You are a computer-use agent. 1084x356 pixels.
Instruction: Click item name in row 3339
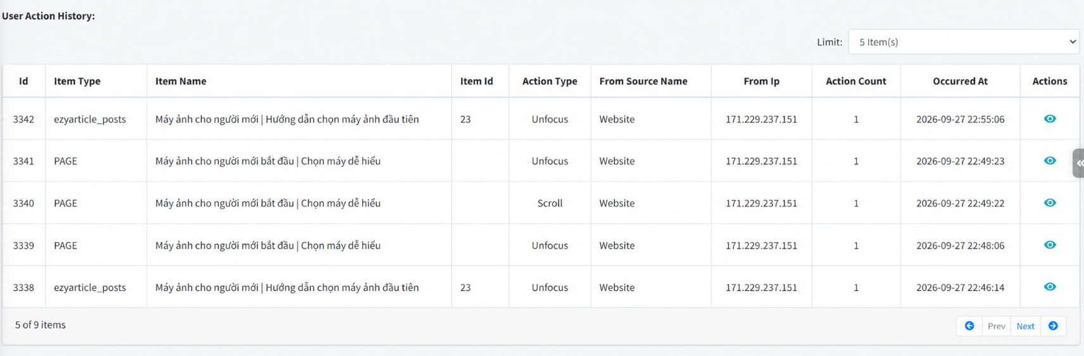click(x=268, y=245)
